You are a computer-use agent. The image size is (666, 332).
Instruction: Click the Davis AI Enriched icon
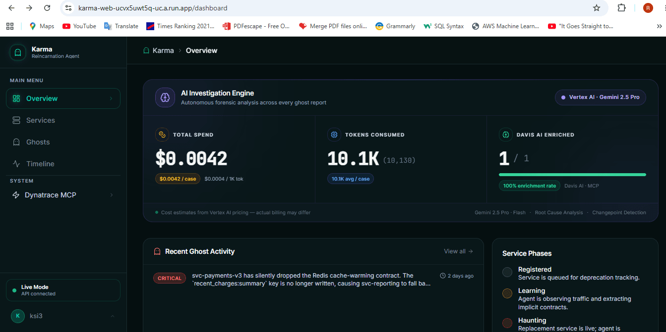click(x=505, y=134)
